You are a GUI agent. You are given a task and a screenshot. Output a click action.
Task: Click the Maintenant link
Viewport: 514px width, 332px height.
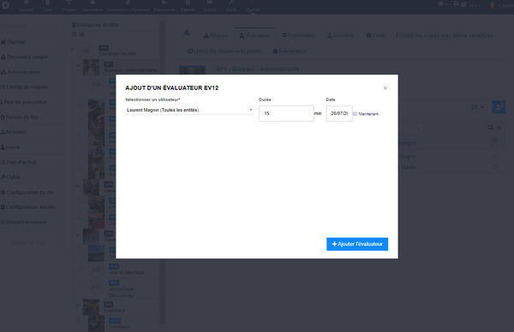(368, 114)
